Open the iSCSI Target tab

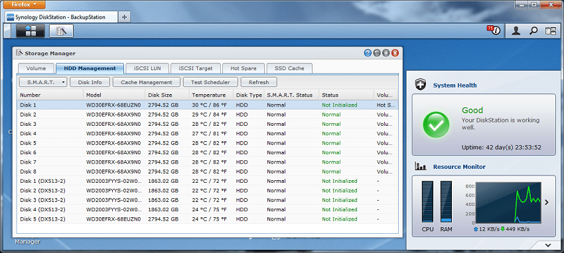(x=196, y=68)
